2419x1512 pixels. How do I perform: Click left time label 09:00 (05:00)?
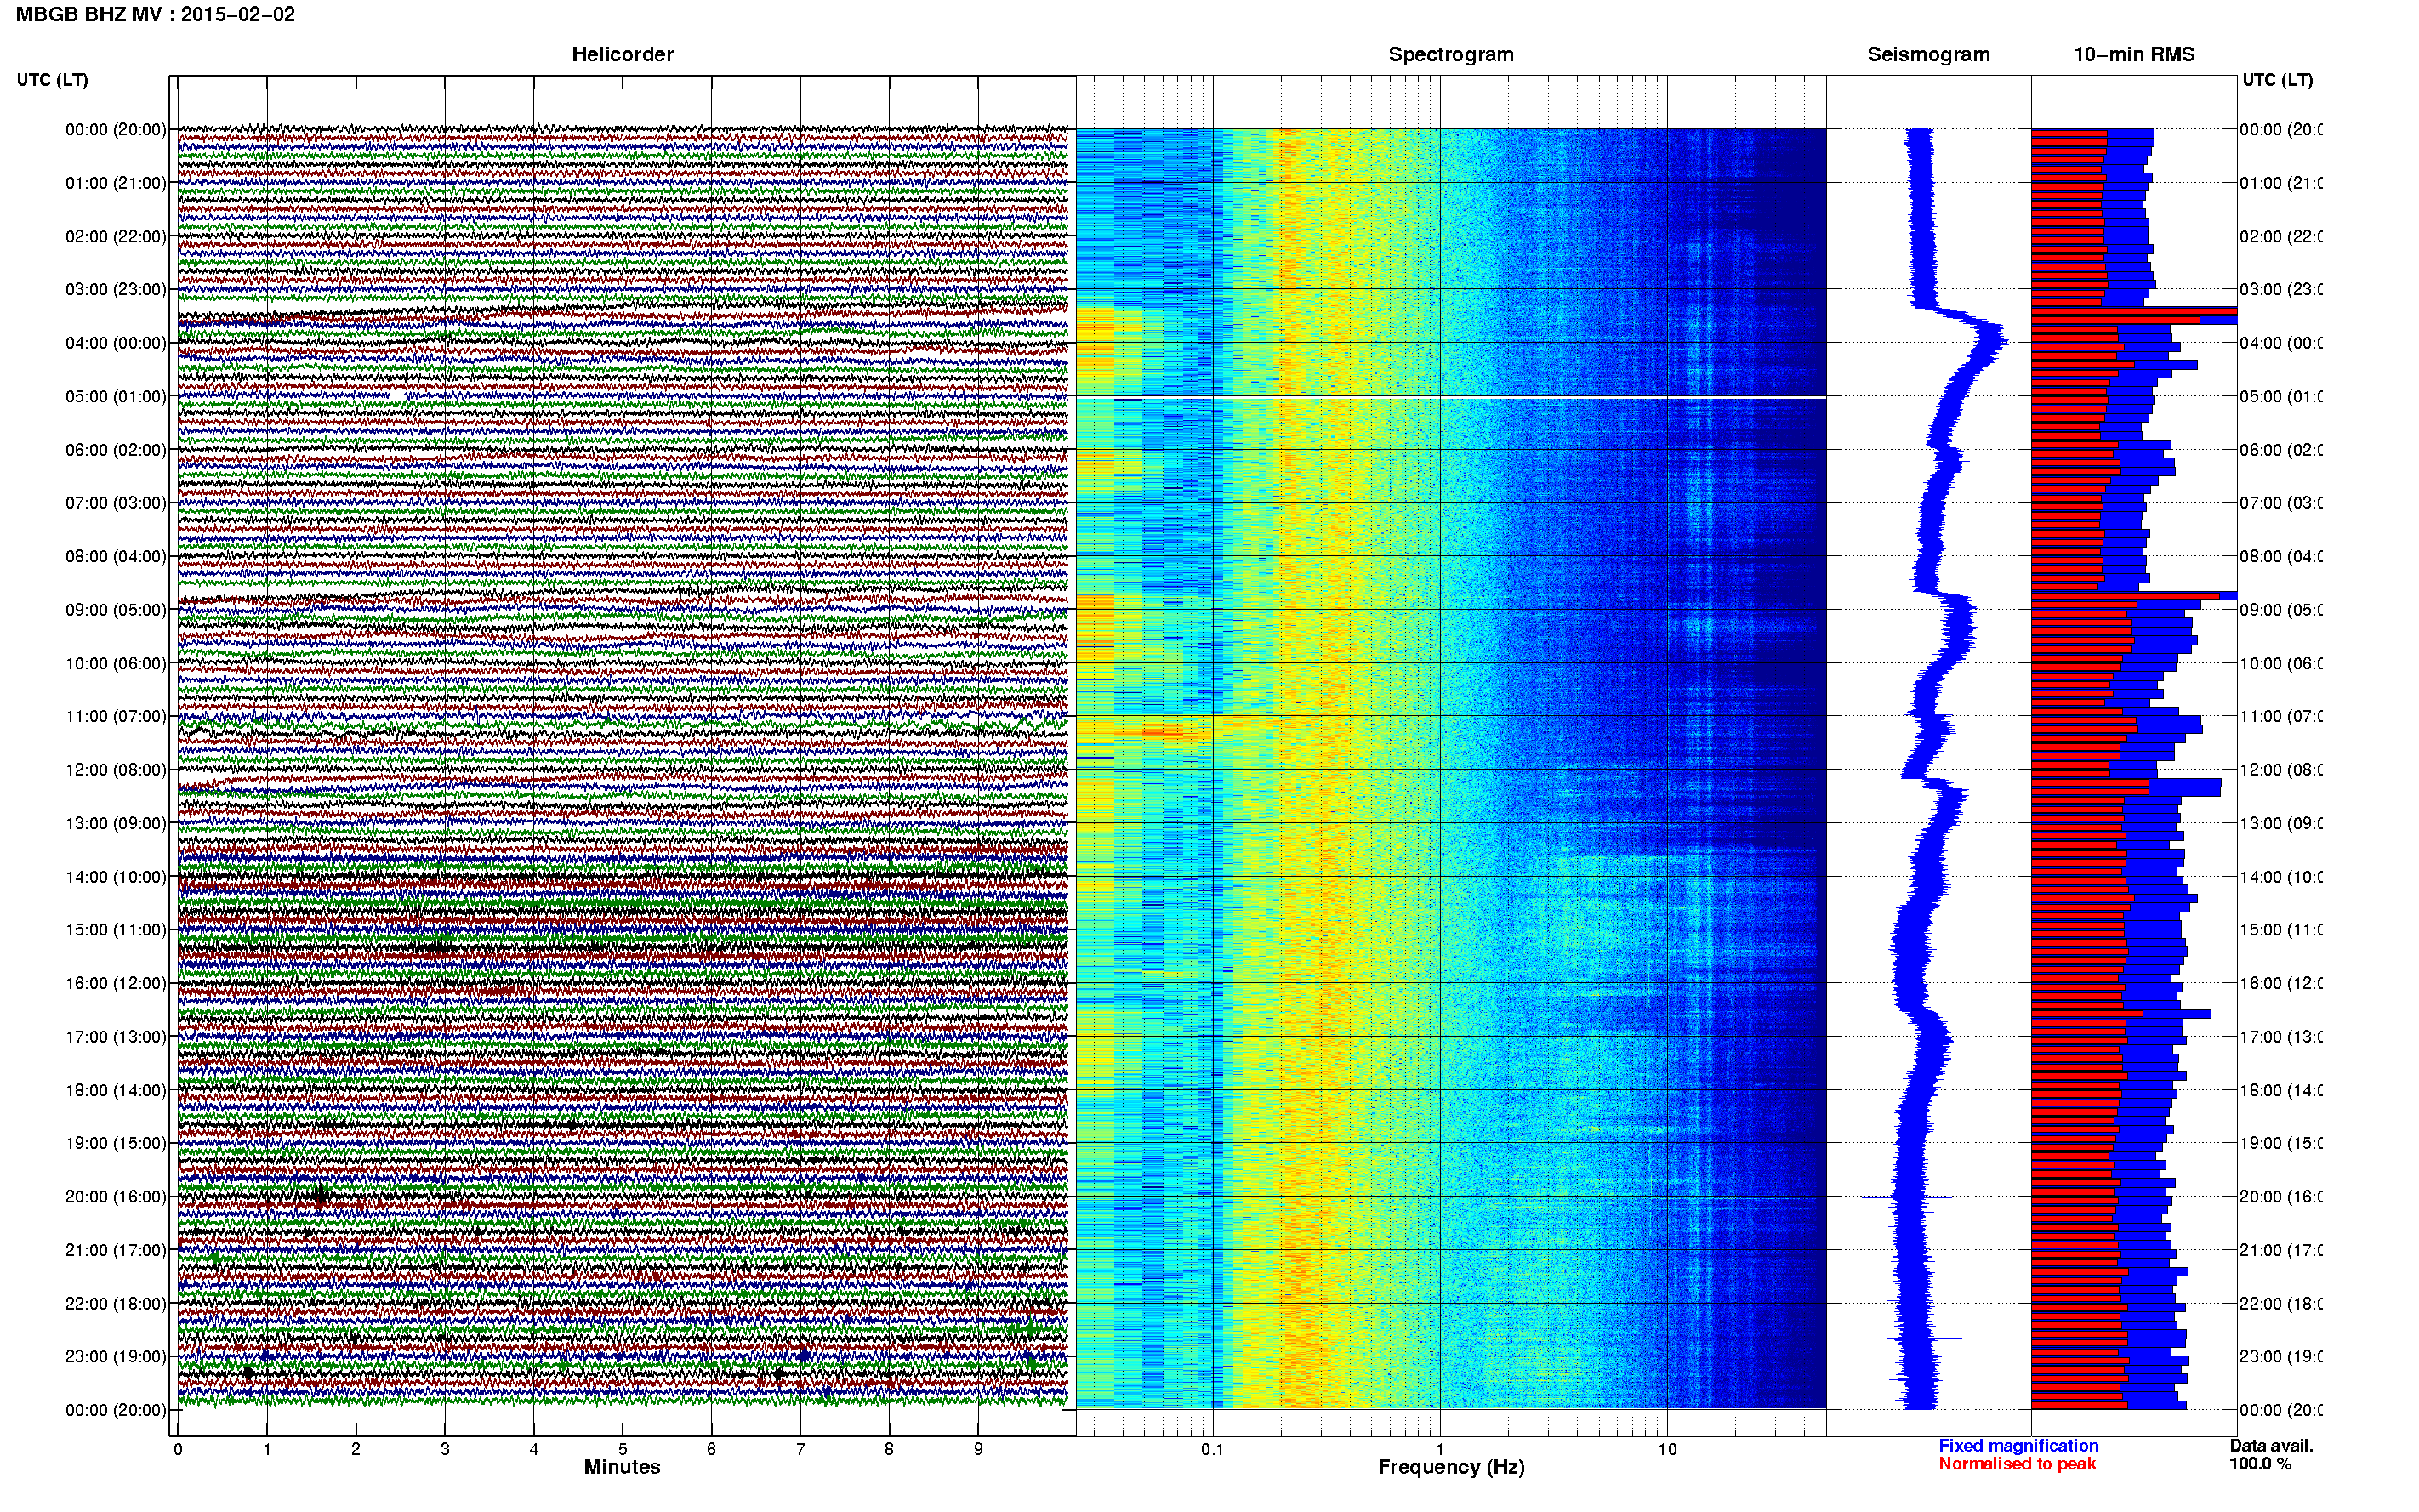coord(116,610)
